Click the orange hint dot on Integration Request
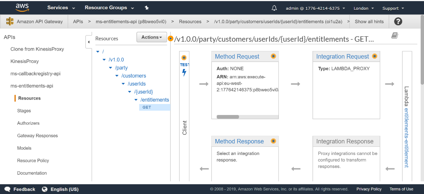Screen dimensions: 424x194 pos(375,56)
